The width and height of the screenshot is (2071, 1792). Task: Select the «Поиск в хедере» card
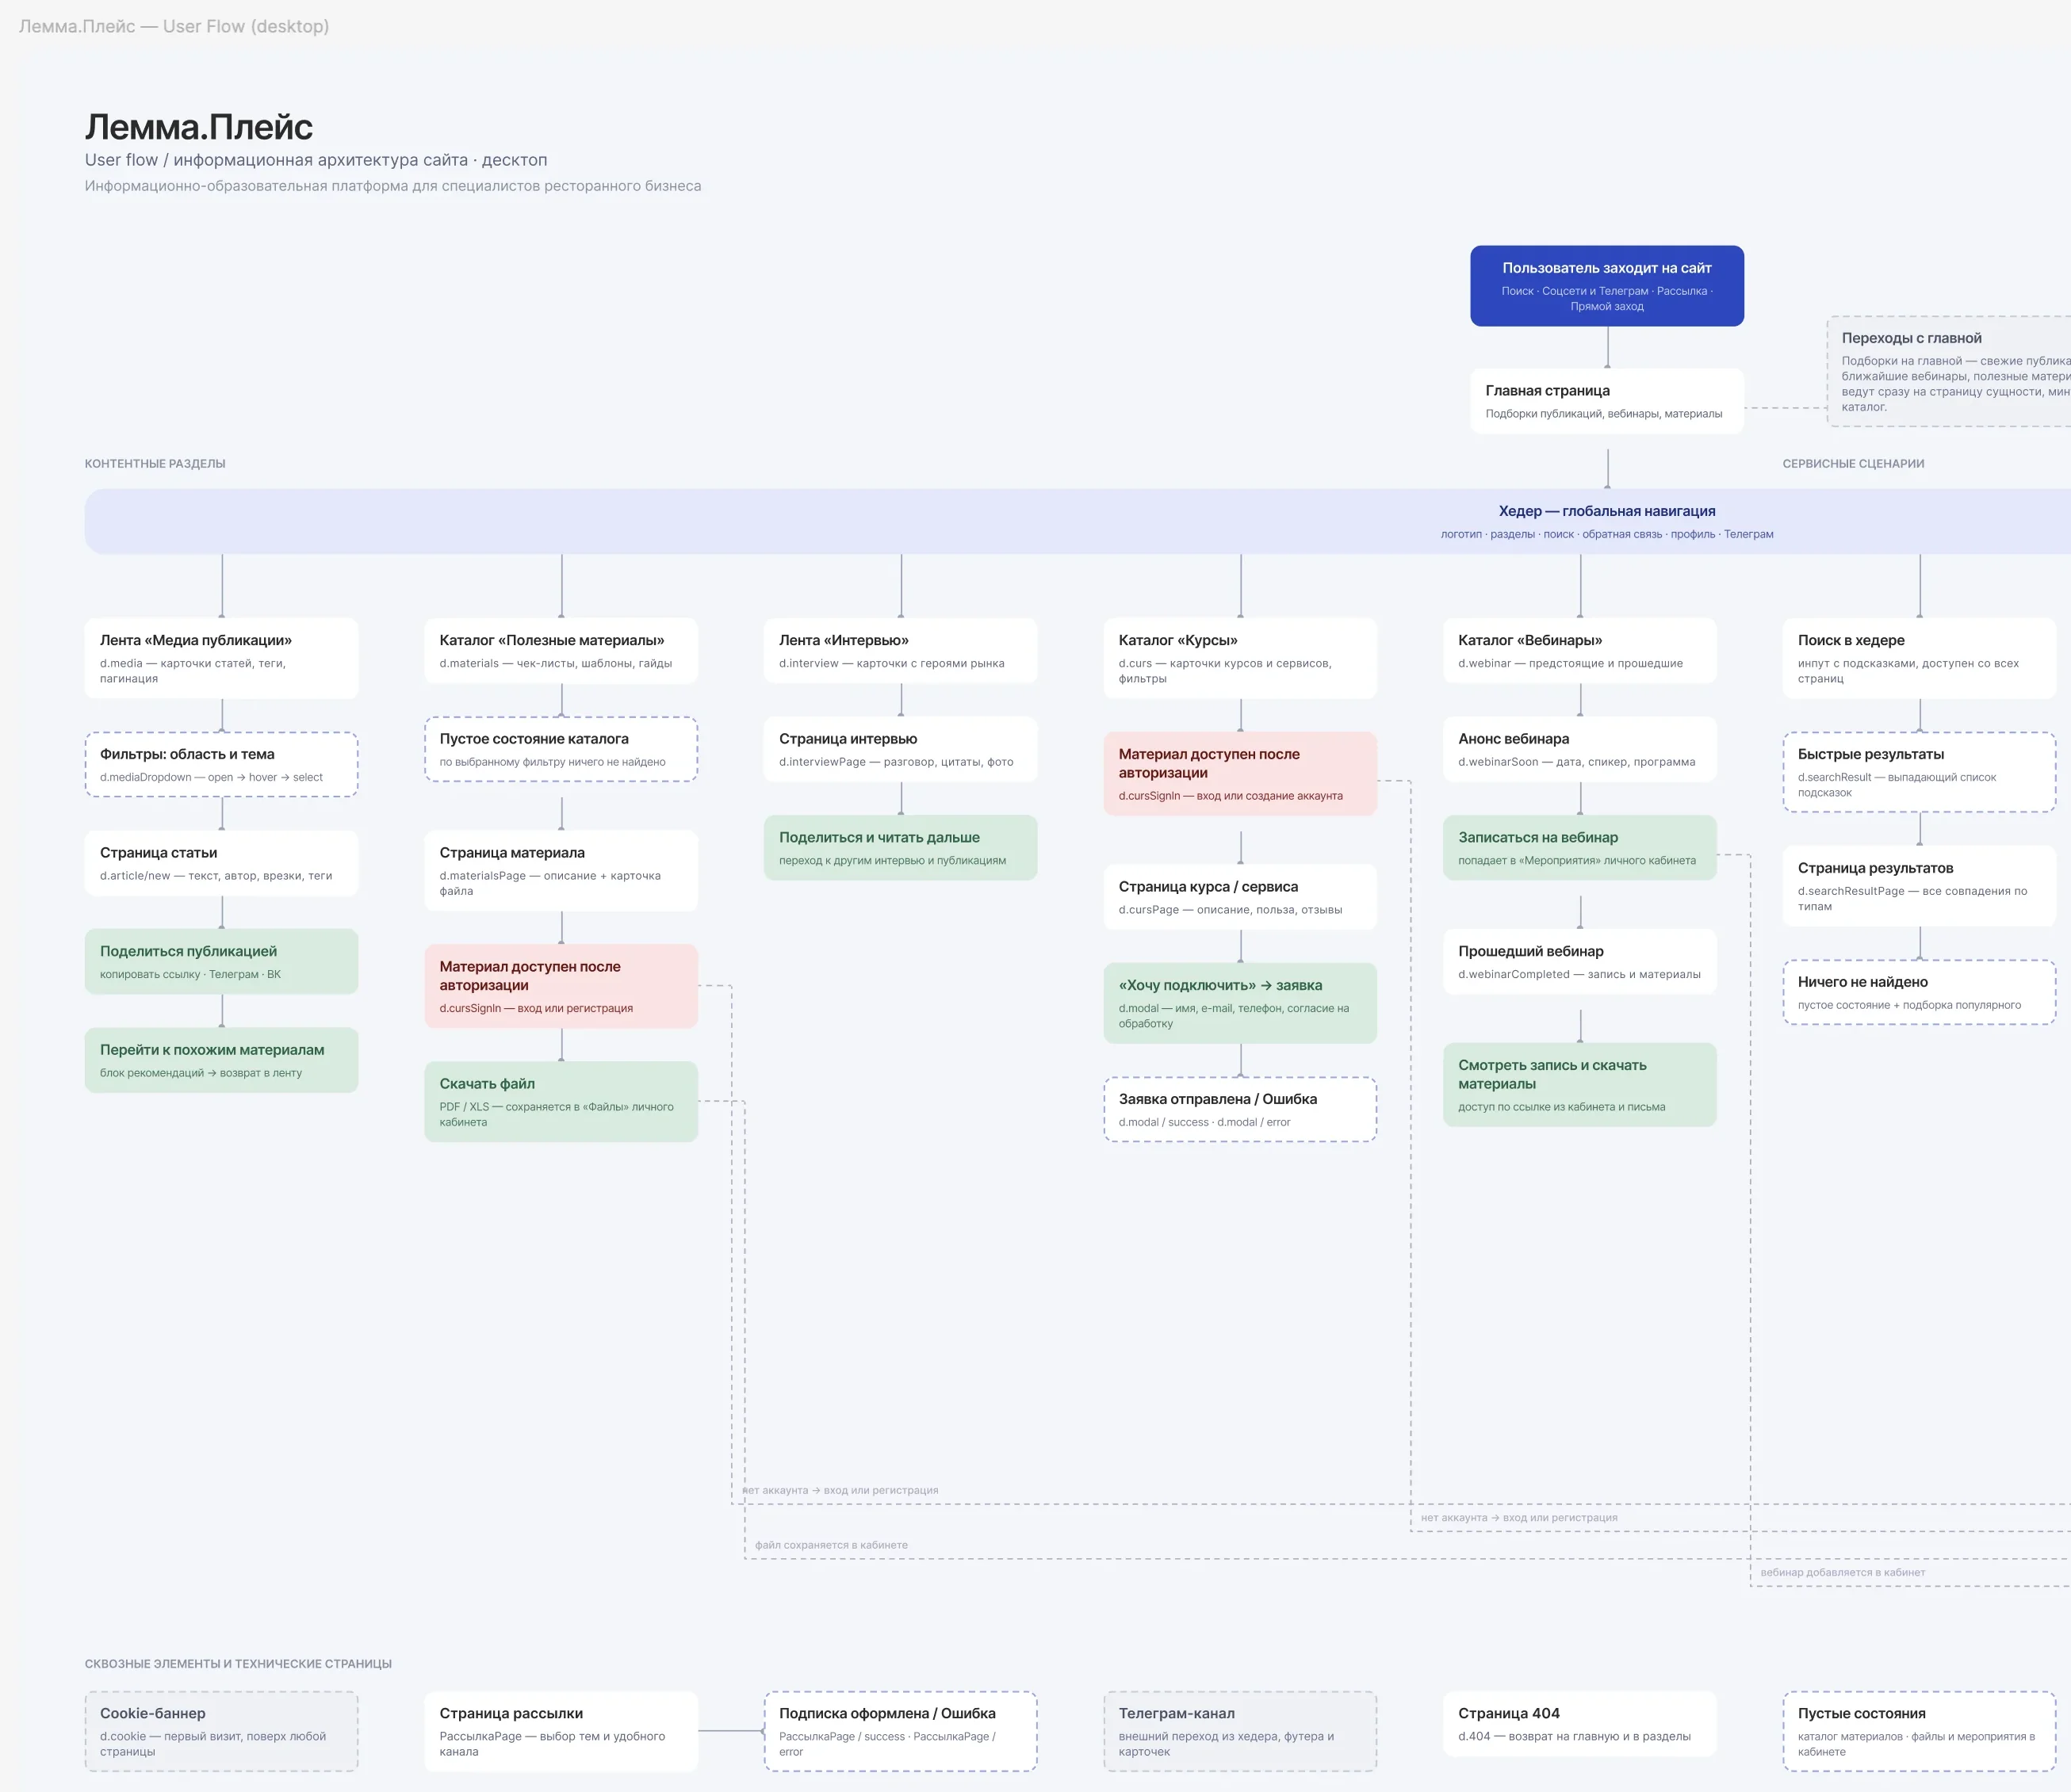(1919, 658)
